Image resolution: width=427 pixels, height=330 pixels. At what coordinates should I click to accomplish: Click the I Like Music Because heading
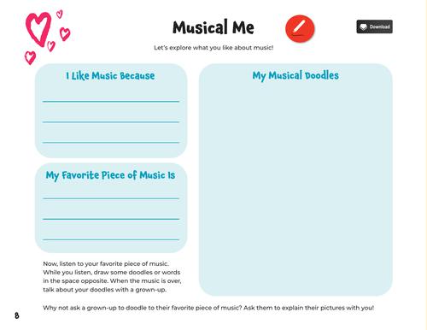click(110, 76)
